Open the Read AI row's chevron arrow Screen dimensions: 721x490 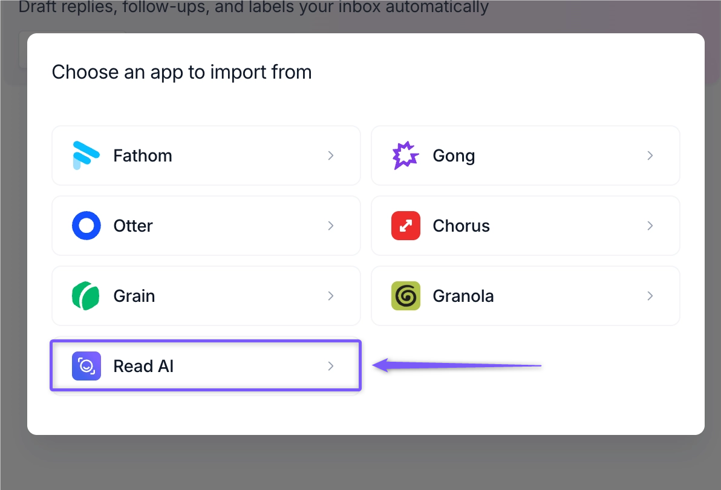(x=331, y=366)
